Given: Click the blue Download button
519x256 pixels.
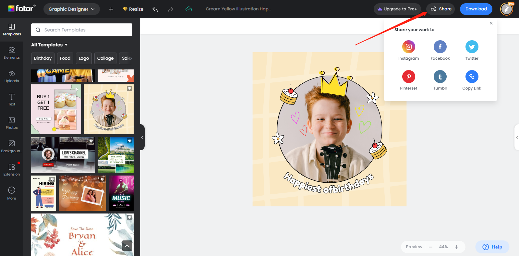Looking at the screenshot, I should [476, 9].
